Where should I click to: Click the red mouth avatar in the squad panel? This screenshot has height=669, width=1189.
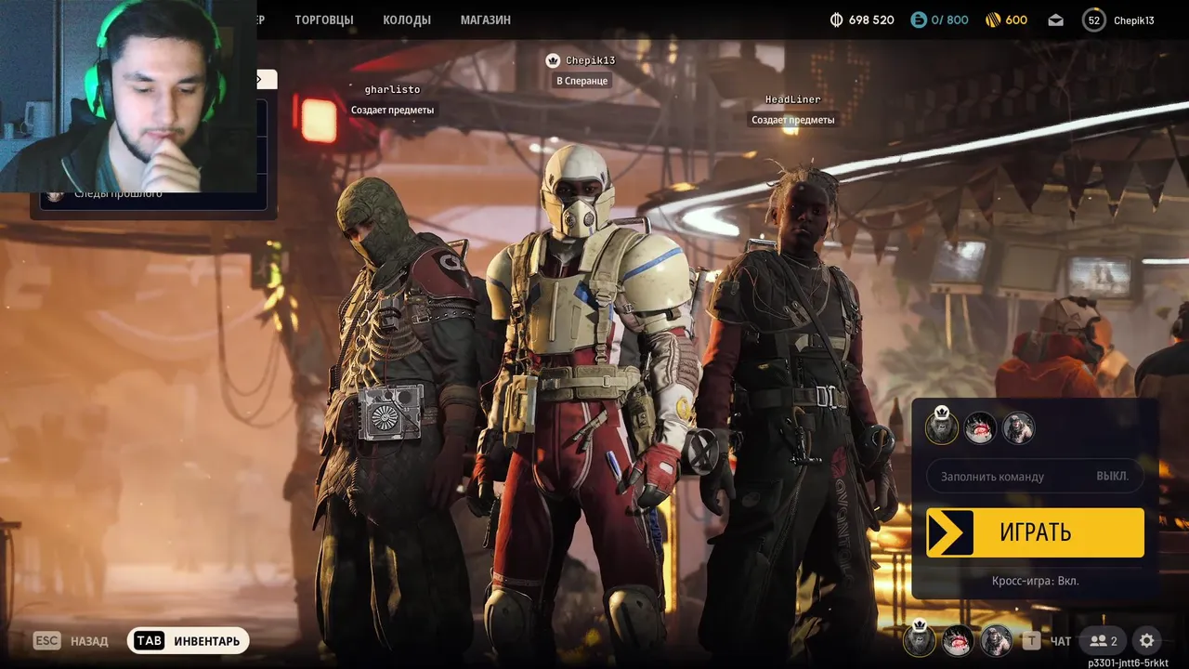click(x=980, y=428)
